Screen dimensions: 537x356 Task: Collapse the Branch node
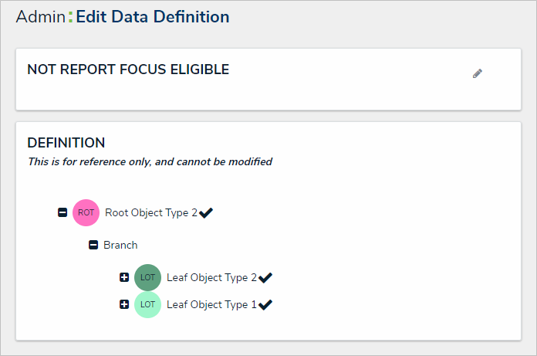93,245
